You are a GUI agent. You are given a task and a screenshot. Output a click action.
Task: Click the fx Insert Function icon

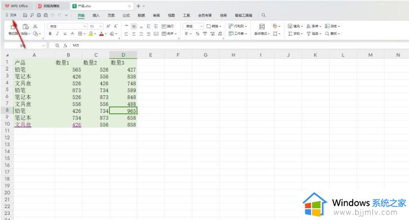(65, 46)
